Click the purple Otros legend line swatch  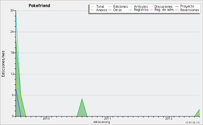pyautogui.click(x=110, y=10)
